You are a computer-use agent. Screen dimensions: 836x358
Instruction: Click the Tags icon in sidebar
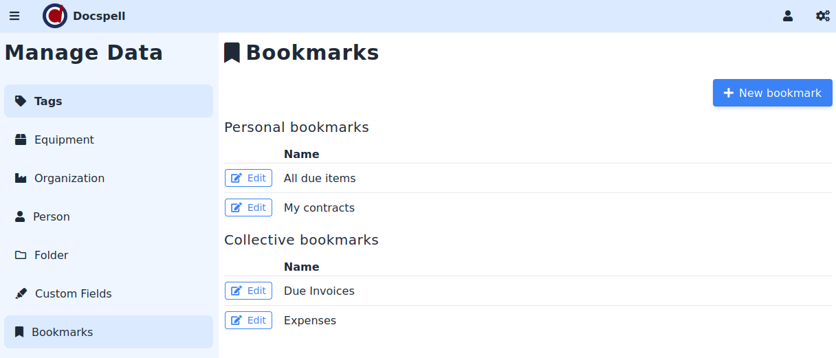[21, 101]
